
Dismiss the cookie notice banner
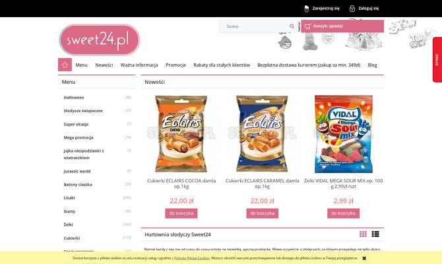tap(364, 258)
